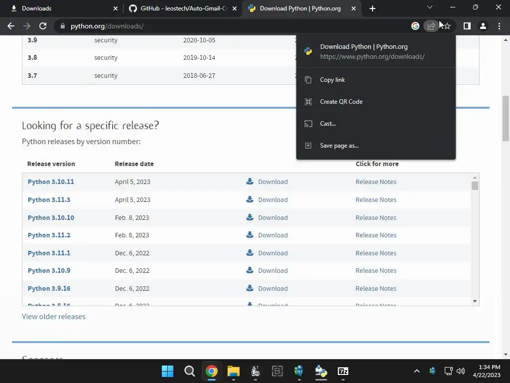Open the Python 3.10.10 release link

(51, 217)
